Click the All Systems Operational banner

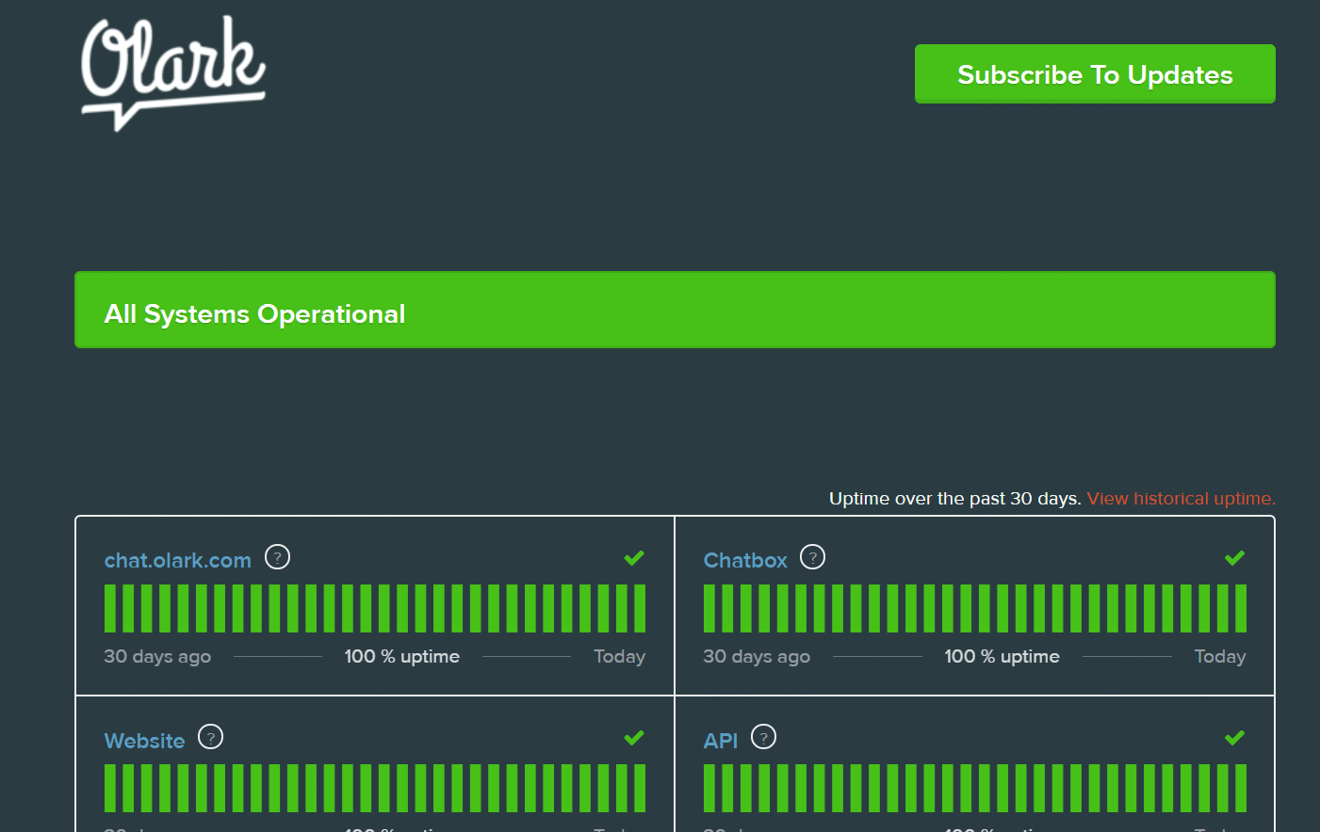(x=675, y=310)
